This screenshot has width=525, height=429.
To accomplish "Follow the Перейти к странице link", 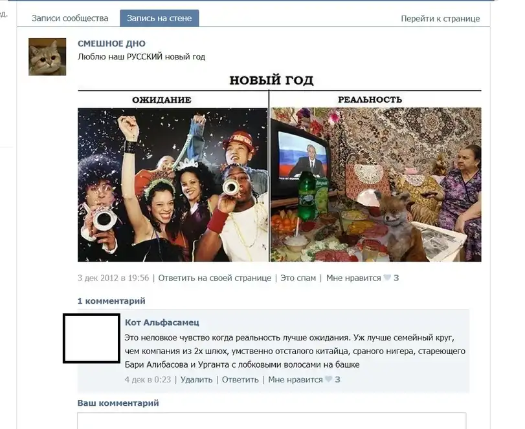I will 440,19.
